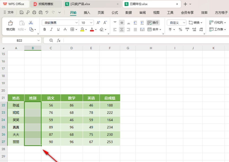
Task: Apply thousands separator format
Action: [x=187, y=29]
